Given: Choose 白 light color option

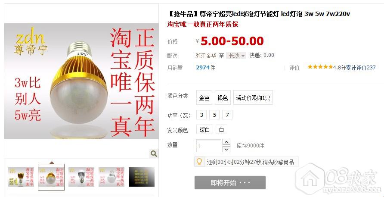Looking at the screenshot, I should click(x=221, y=129).
